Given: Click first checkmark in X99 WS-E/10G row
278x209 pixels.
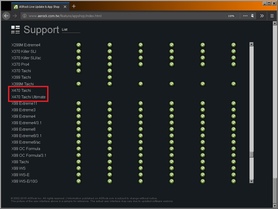Looking at the screenshot, I should pyautogui.click(x=79, y=181).
